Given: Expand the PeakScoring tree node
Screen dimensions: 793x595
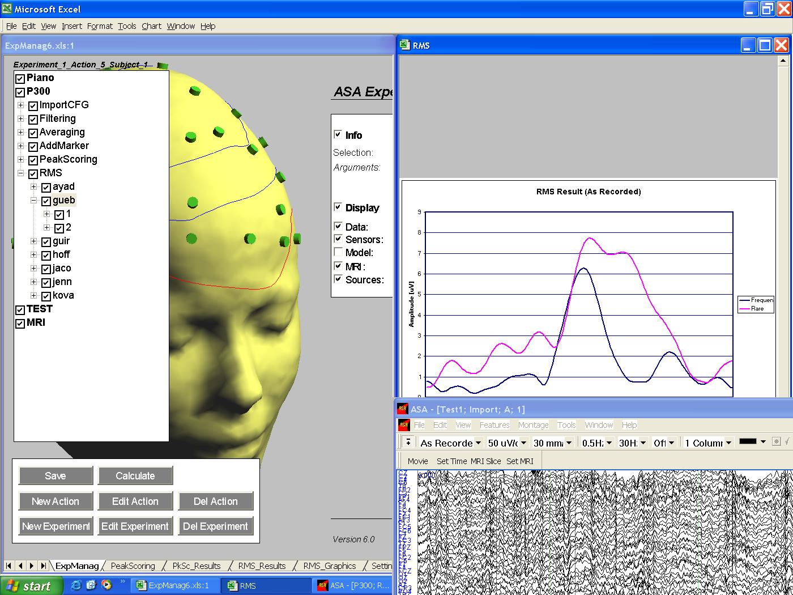Looking at the screenshot, I should point(20,159).
